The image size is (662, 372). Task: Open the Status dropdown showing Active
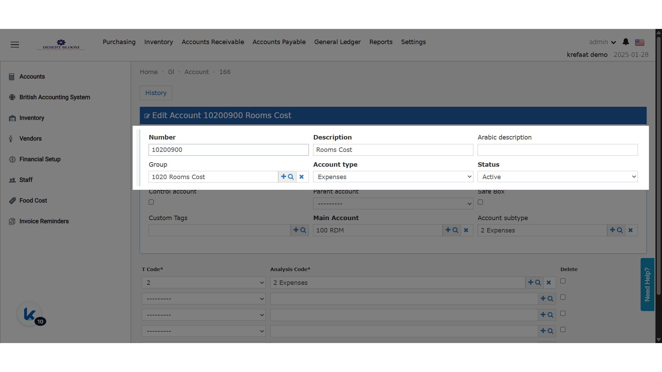coord(558,177)
